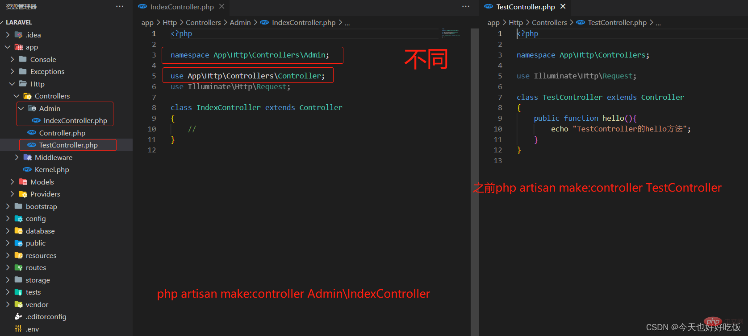Click the Middleware folder icon
Screen dimensions: 748x336
click(x=28, y=157)
